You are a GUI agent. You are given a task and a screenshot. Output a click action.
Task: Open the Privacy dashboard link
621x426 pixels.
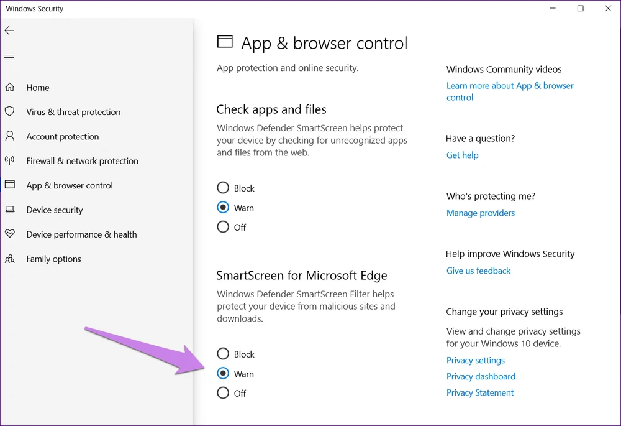click(481, 376)
